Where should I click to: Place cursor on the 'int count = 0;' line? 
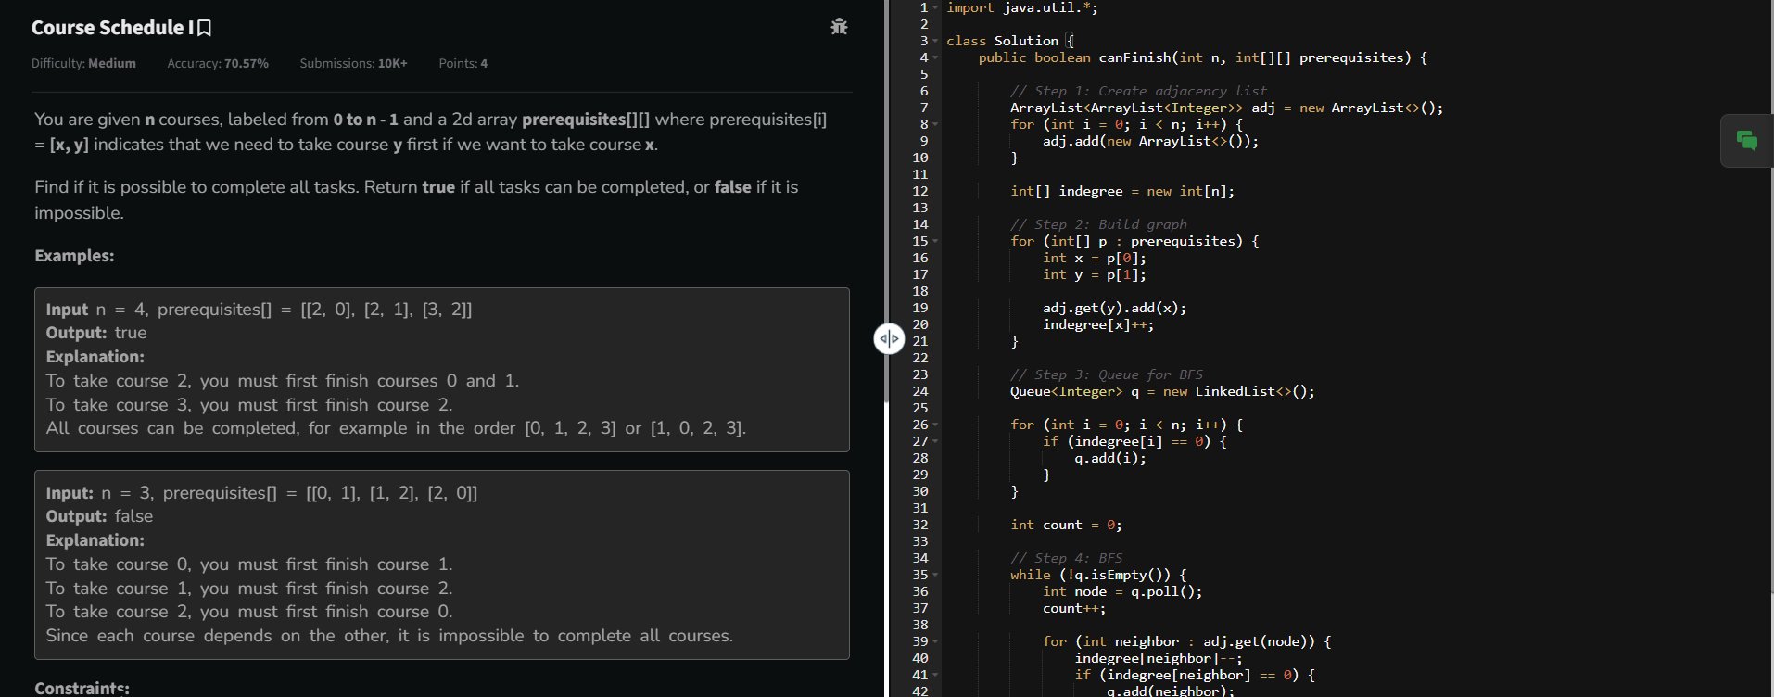(x=1066, y=525)
